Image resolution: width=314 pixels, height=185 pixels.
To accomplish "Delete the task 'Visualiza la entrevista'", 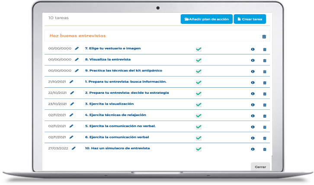I will (265, 61).
